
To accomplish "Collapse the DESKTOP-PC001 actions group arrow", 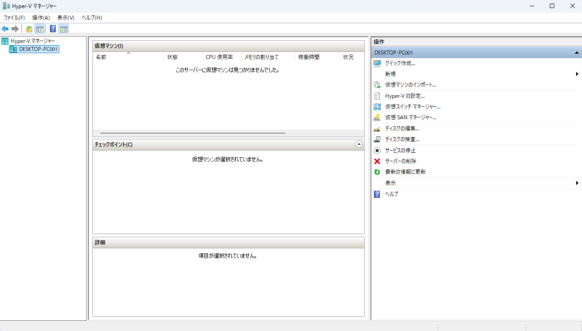I will point(577,53).
